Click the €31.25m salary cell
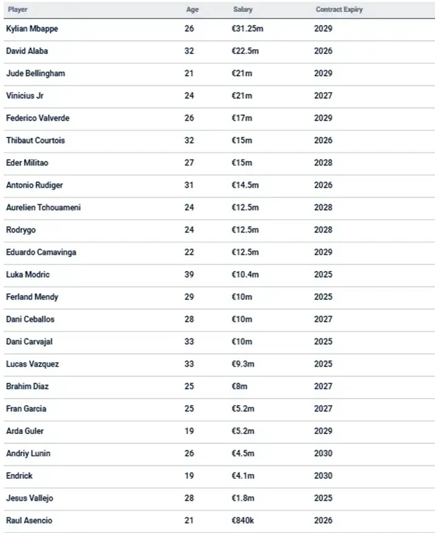The height and width of the screenshot is (533, 435). click(x=248, y=29)
